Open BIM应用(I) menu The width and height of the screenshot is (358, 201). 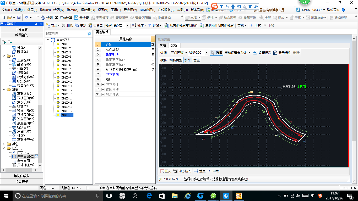click(x=148, y=10)
